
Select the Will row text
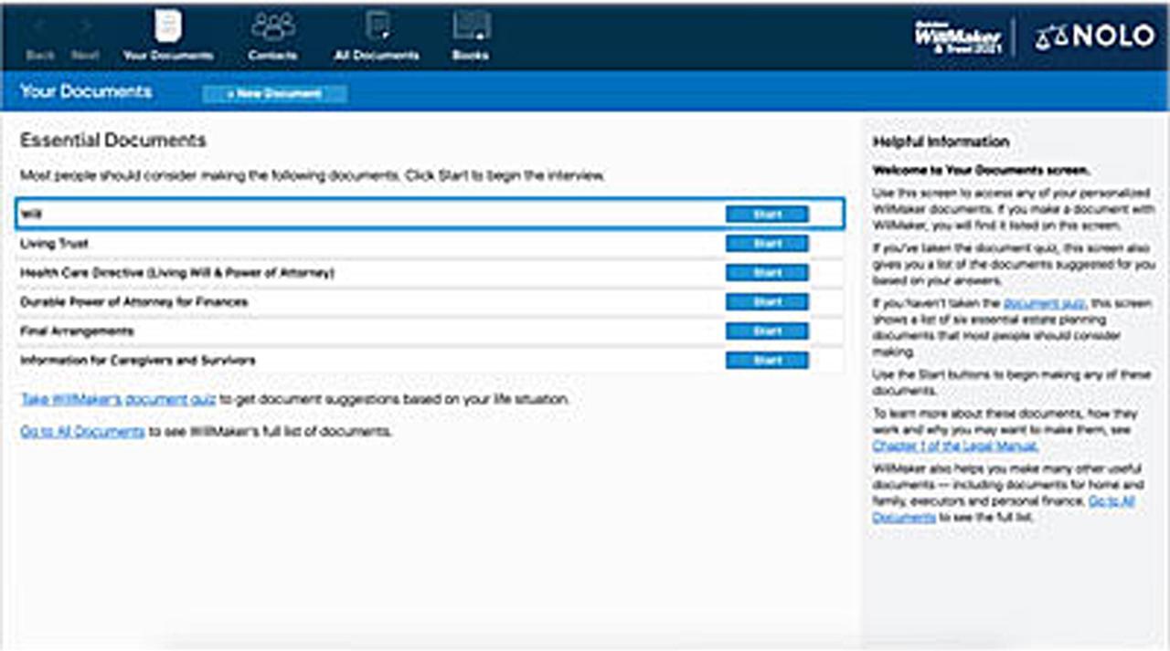click(31, 215)
